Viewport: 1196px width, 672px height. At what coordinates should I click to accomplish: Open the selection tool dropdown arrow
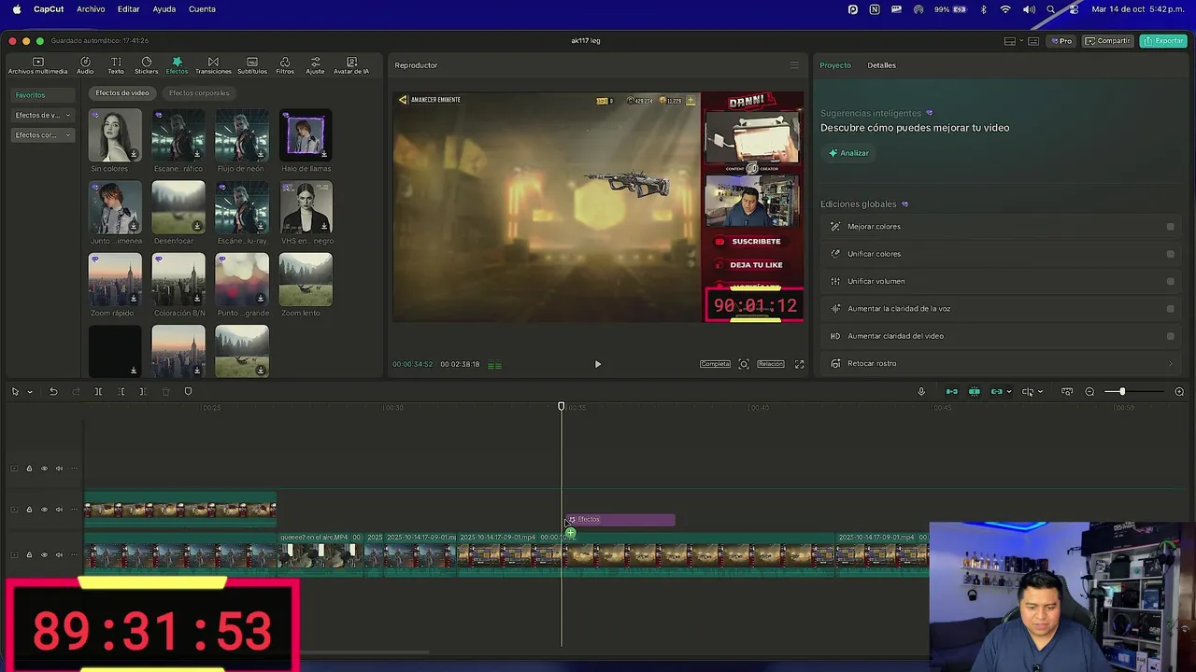[x=30, y=392]
